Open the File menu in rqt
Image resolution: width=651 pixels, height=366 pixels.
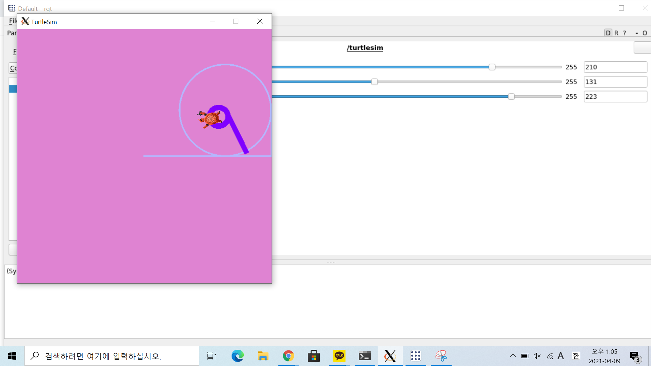(13, 21)
